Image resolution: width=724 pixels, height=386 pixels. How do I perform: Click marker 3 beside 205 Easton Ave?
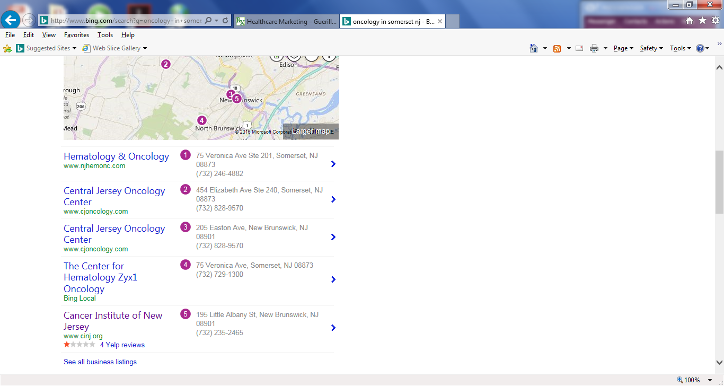[x=186, y=227]
